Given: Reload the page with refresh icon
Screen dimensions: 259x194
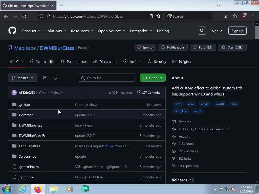Looking at the screenshot, I should click(24, 16).
